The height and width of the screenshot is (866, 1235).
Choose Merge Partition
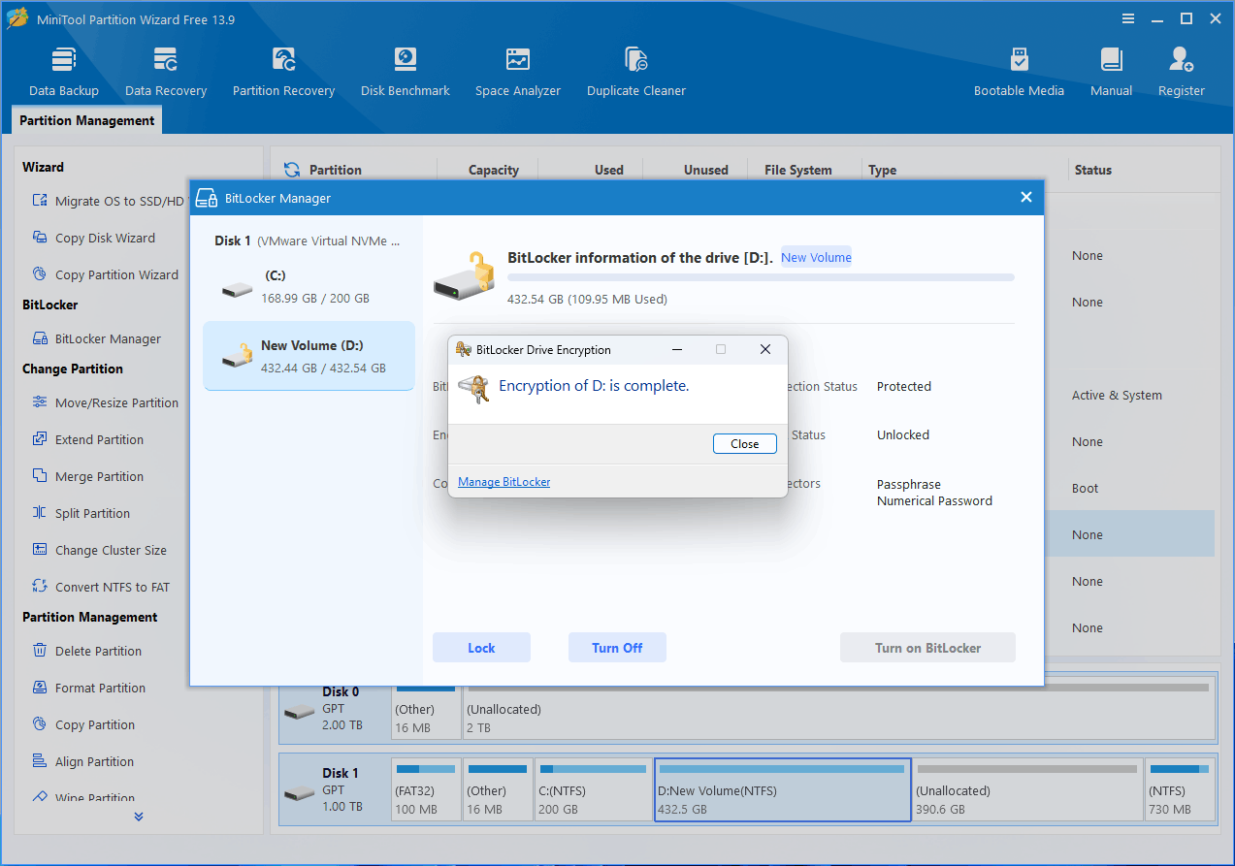87,476
